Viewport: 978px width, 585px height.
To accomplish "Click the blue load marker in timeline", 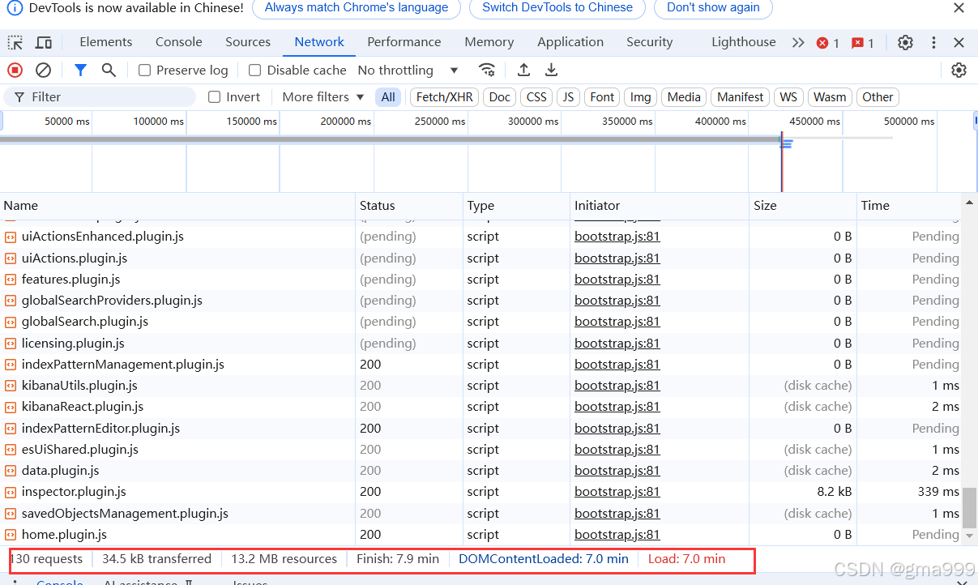I will (781, 162).
